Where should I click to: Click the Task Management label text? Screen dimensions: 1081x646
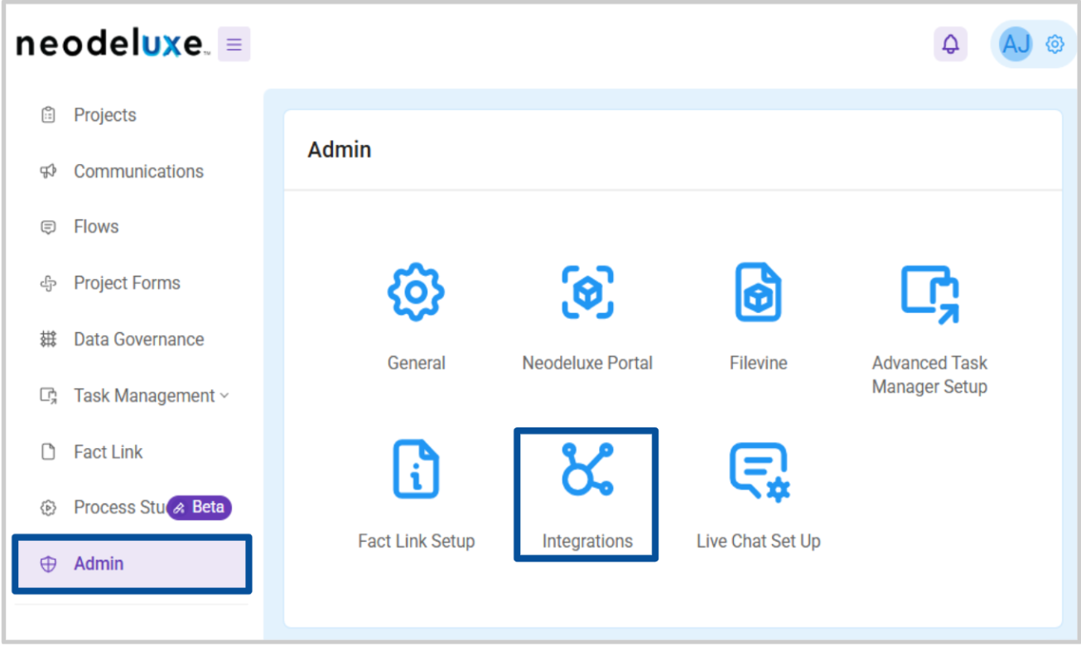coord(144,396)
